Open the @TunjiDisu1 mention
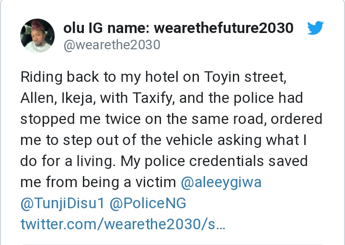This screenshot has width=345, height=245. pos(62,203)
